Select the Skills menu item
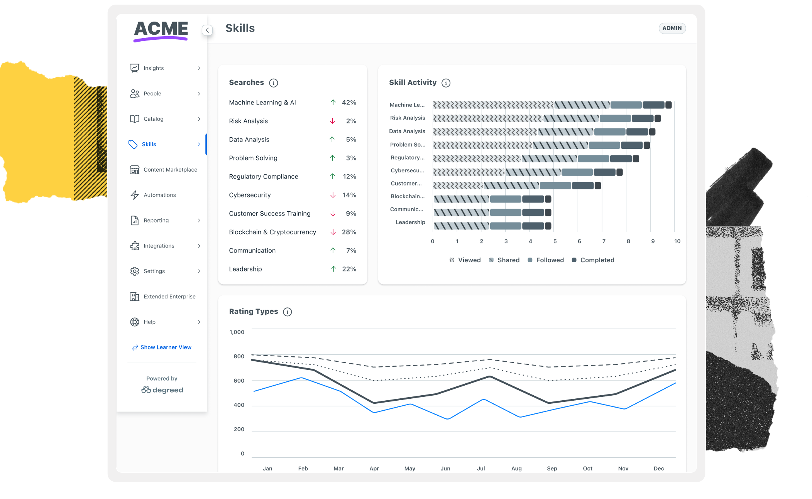 (165, 144)
